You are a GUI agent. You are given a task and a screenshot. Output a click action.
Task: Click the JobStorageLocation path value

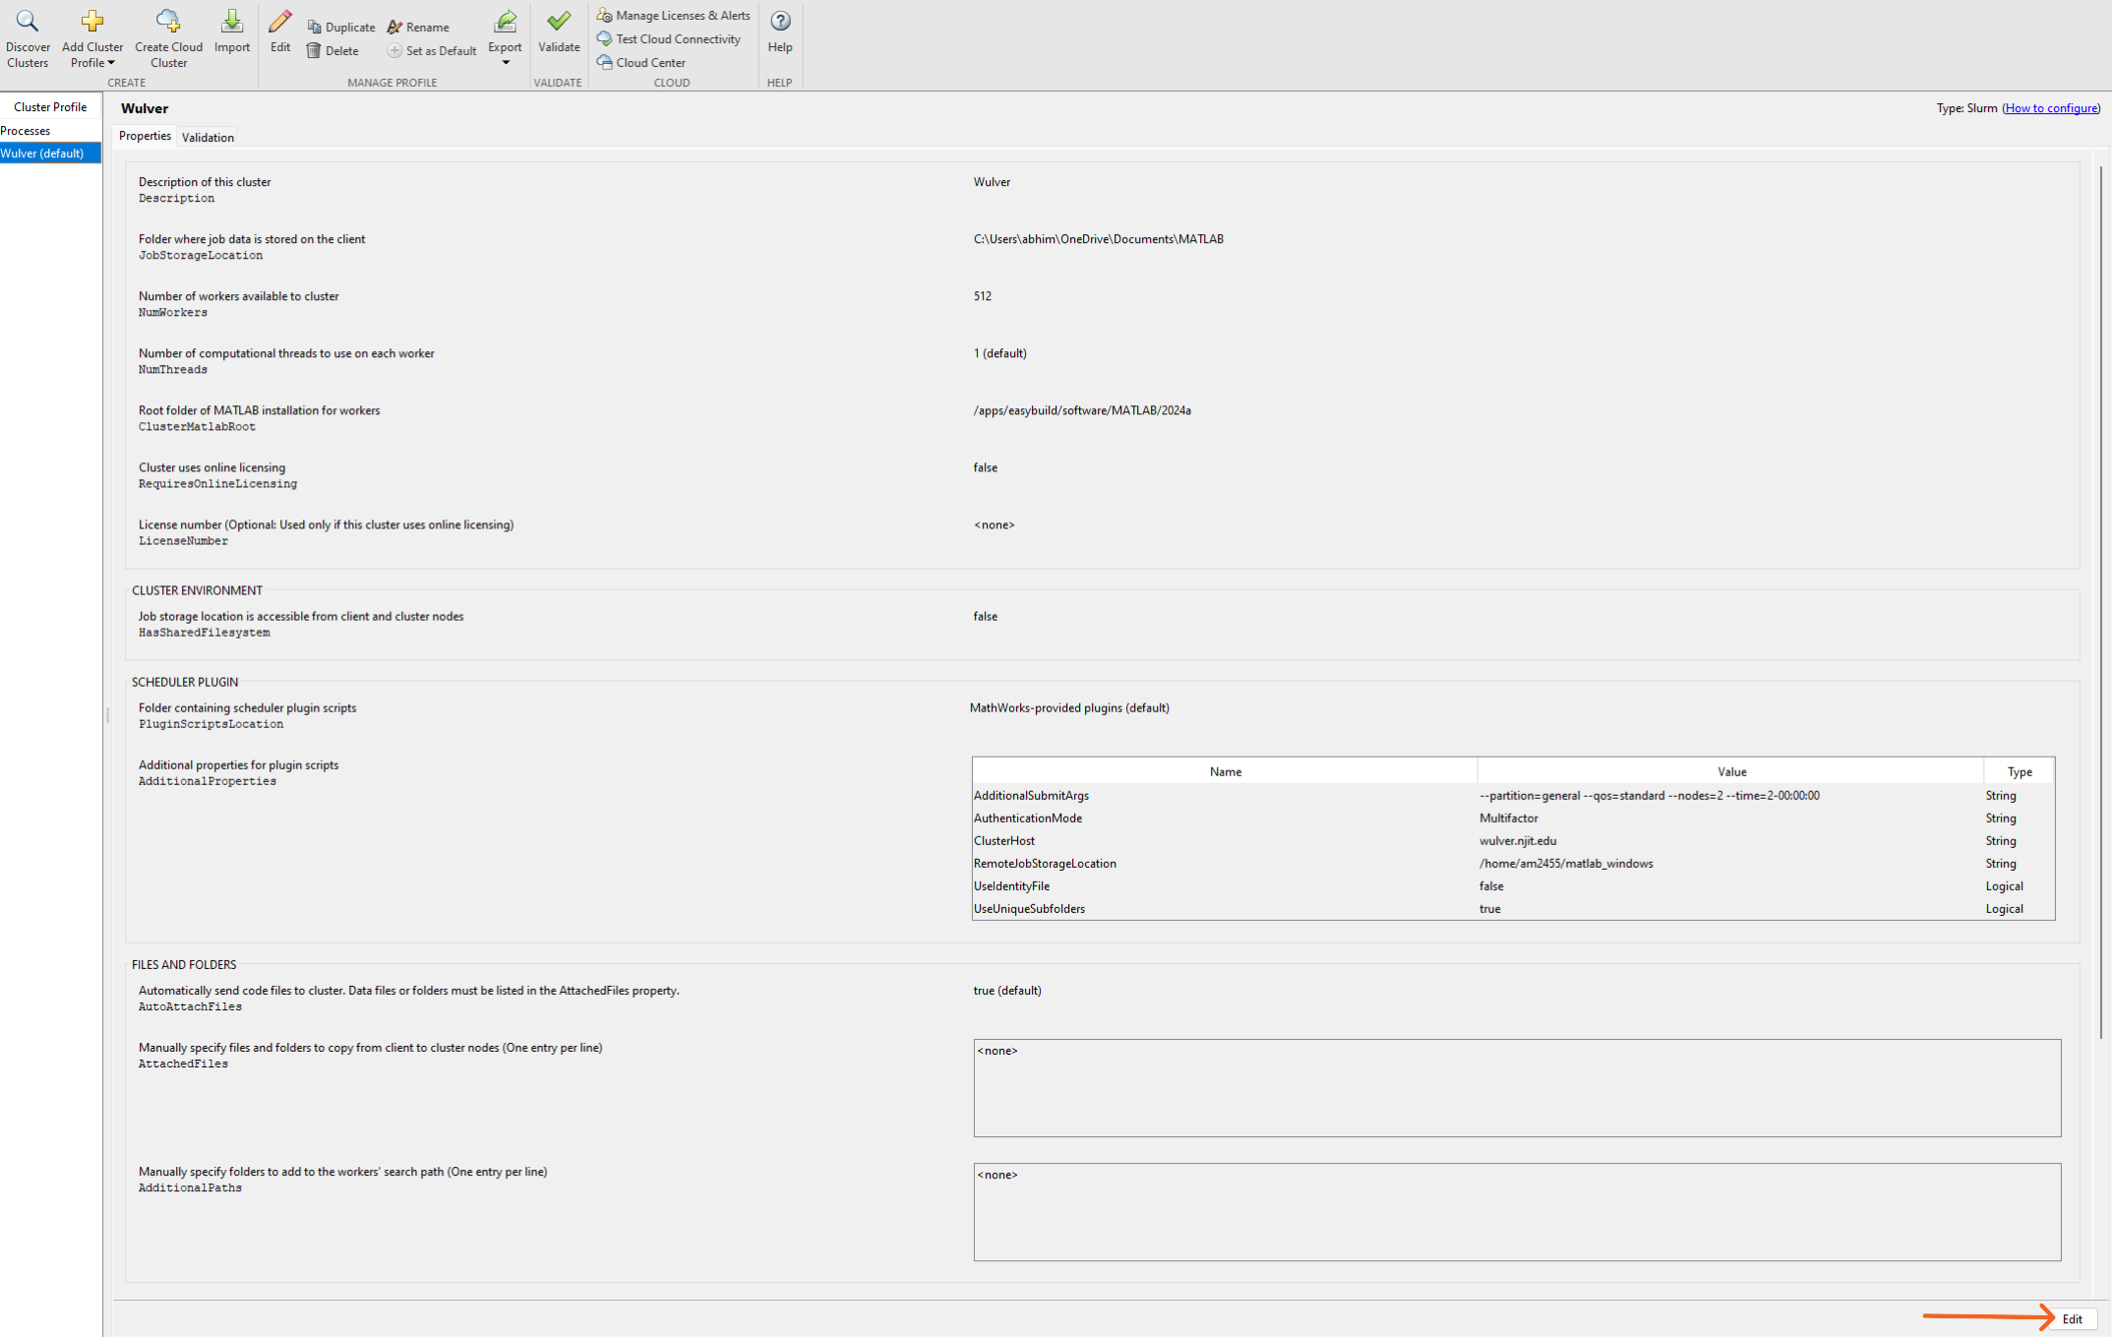tap(1098, 238)
